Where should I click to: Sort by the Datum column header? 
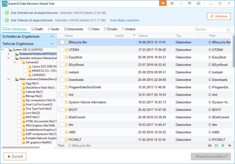(x=155, y=36)
